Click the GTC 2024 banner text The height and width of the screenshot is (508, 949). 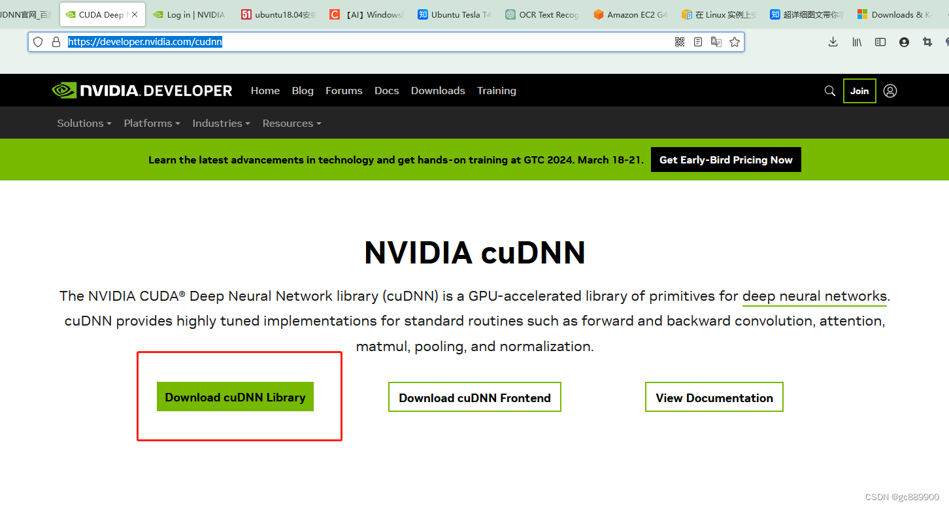396,160
